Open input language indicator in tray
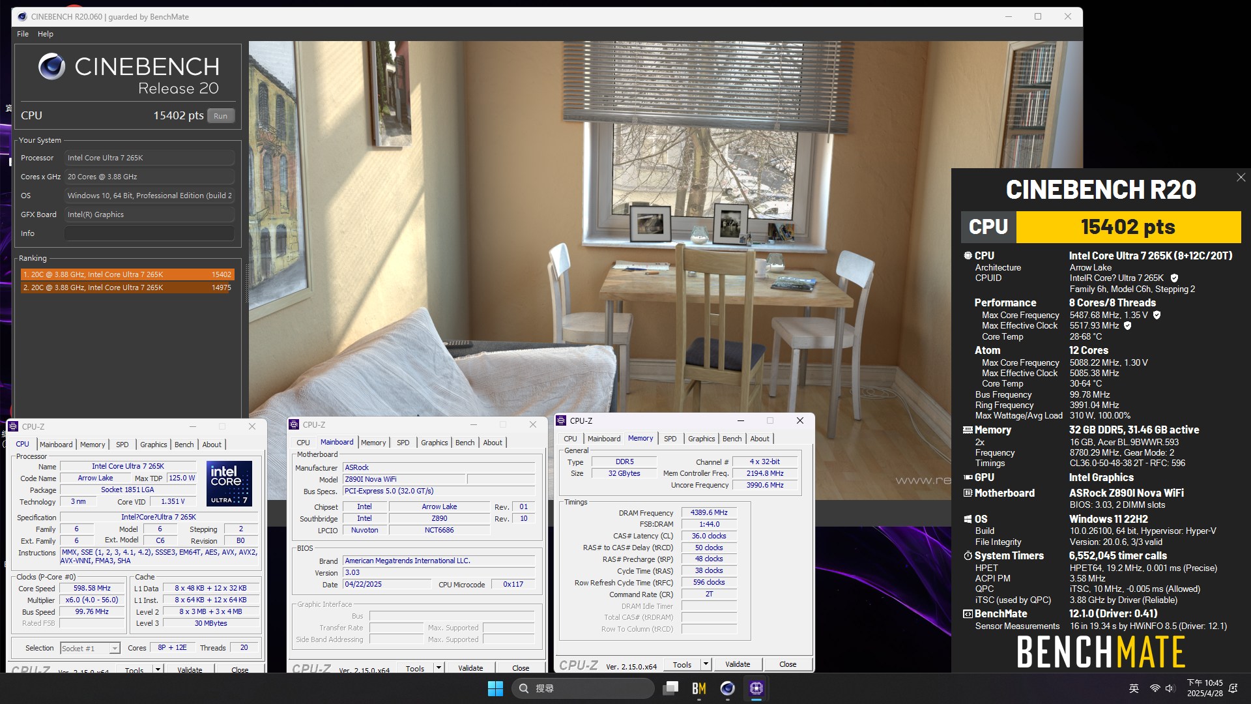1251x704 pixels. click(1134, 688)
